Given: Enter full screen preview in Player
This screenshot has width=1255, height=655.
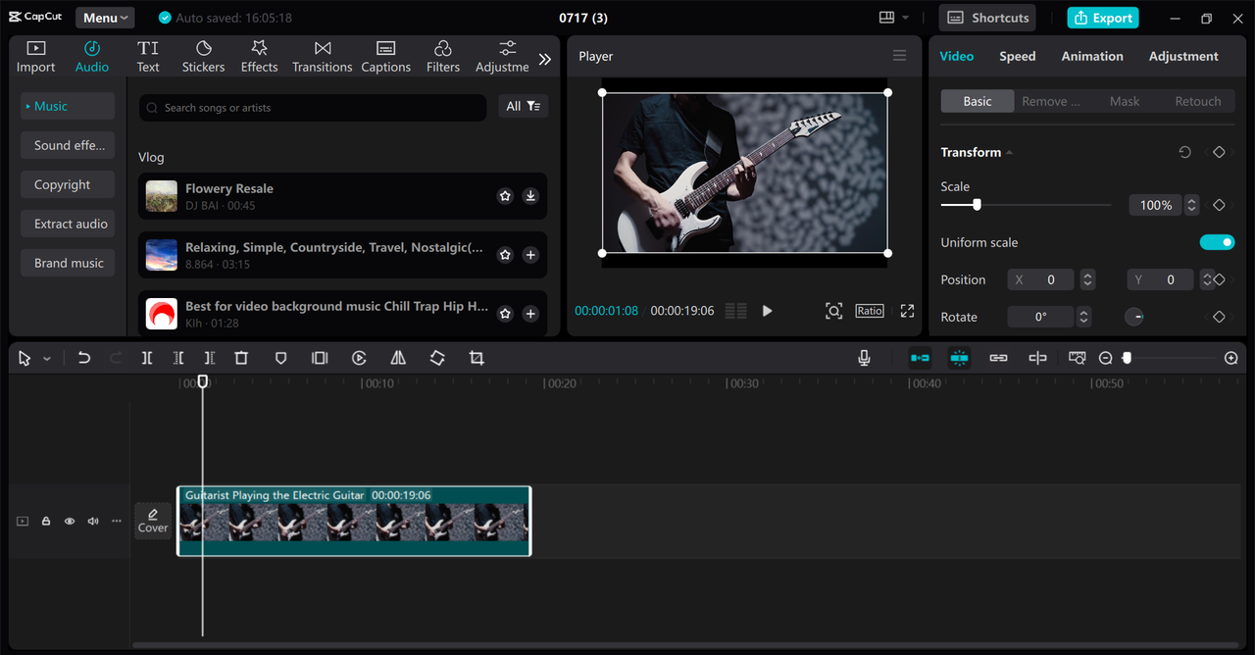Looking at the screenshot, I should click(x=907, y=311).
